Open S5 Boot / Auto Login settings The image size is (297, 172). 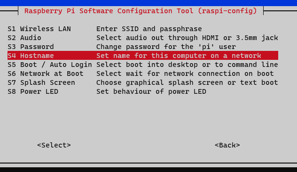[x=143, y=65]
